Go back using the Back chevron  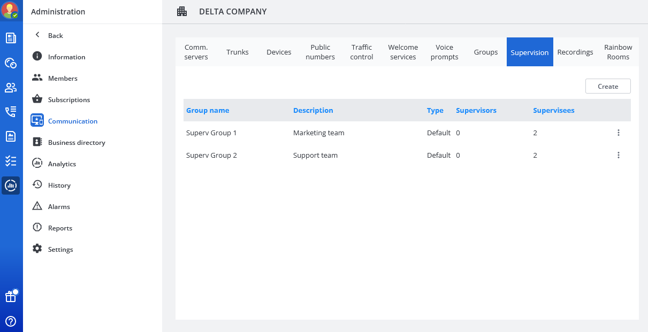(x=37, y=35)
